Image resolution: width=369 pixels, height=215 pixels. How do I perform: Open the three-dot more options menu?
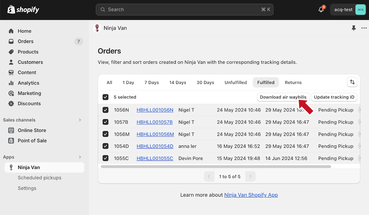(x=364, y=28)
